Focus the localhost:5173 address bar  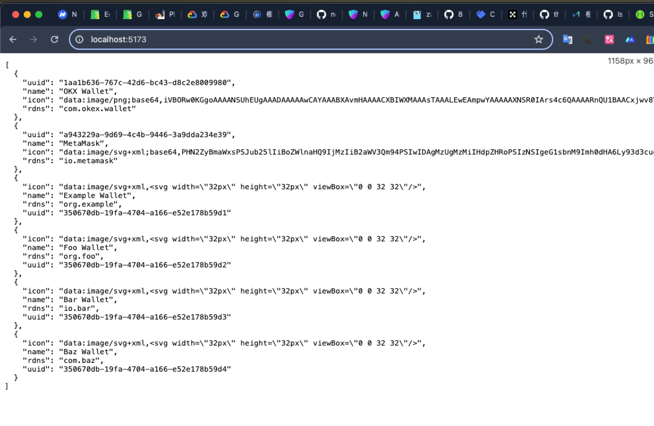point(310,39)
